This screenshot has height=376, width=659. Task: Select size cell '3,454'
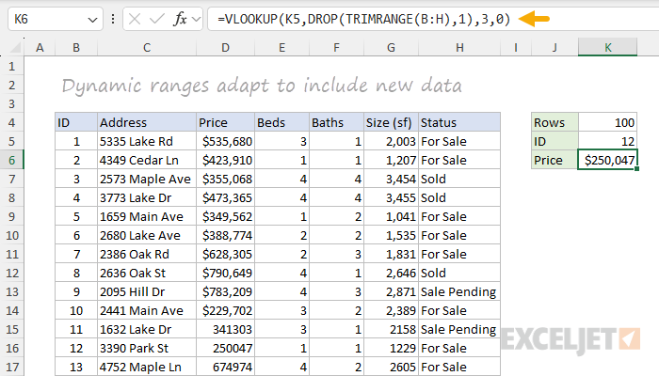pyautogui.click(x=391, y=179)
